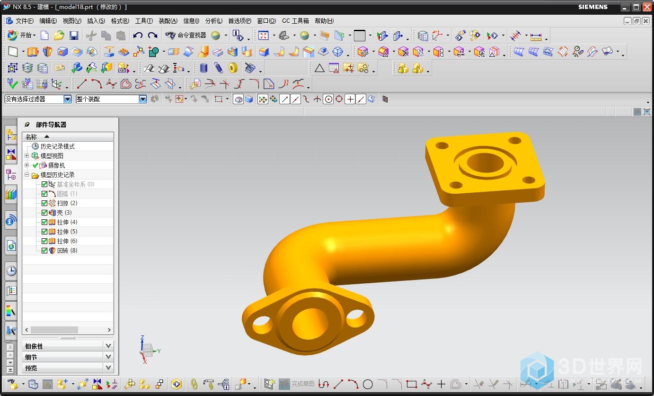Collapse the 模型历史记录 tree node

27,175
